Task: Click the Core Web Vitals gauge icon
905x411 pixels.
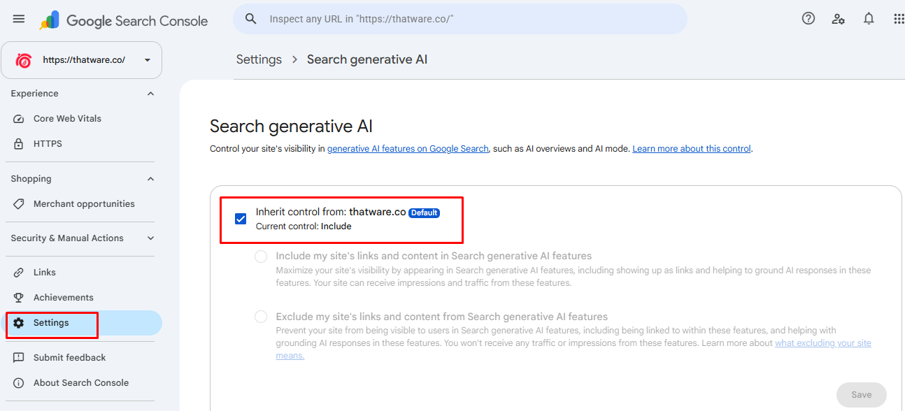Action: 19,119
